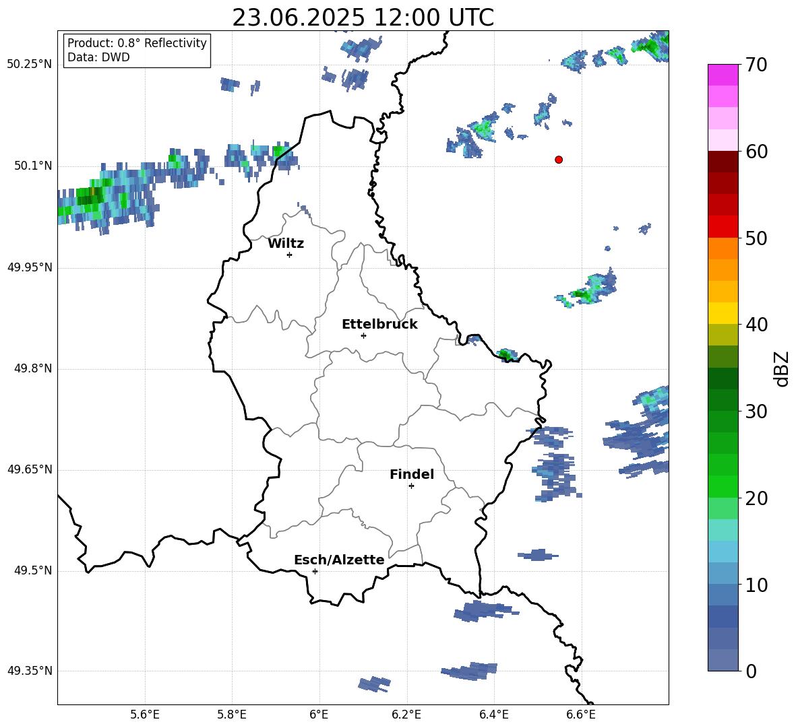Click the 20 tick on the colorbar
Screen dimensions: 798x728
[x=756, y=498]
